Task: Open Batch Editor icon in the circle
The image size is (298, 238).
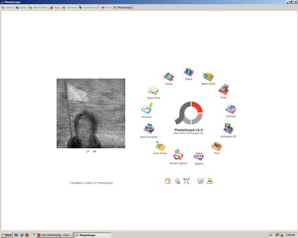Action: [208, 76]
